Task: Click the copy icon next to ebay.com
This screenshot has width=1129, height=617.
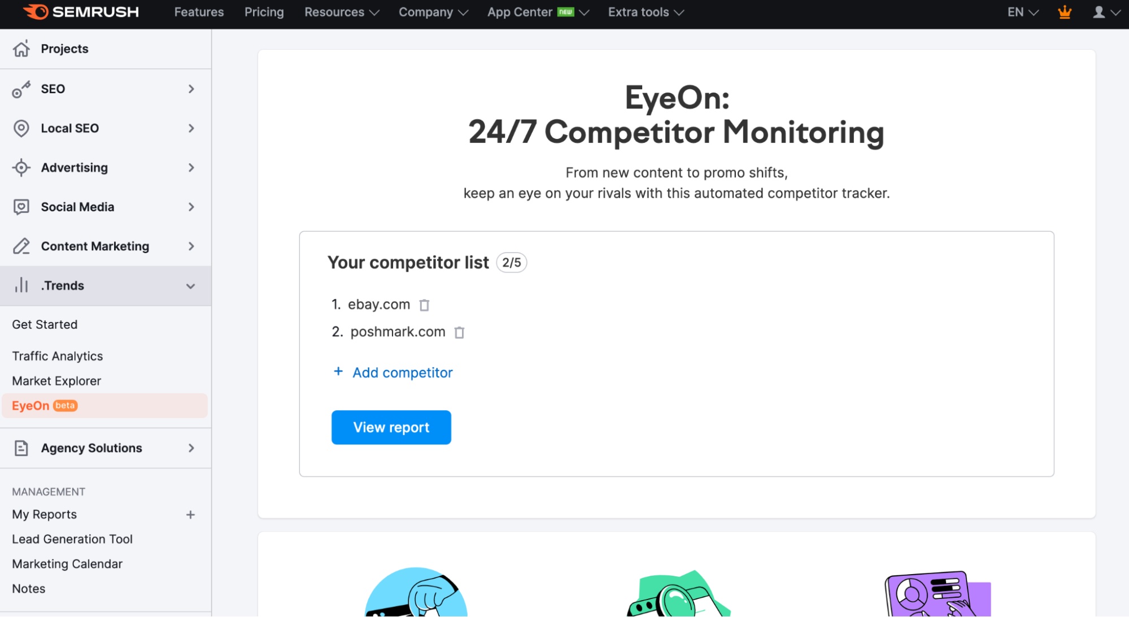Action: (424, 305)
